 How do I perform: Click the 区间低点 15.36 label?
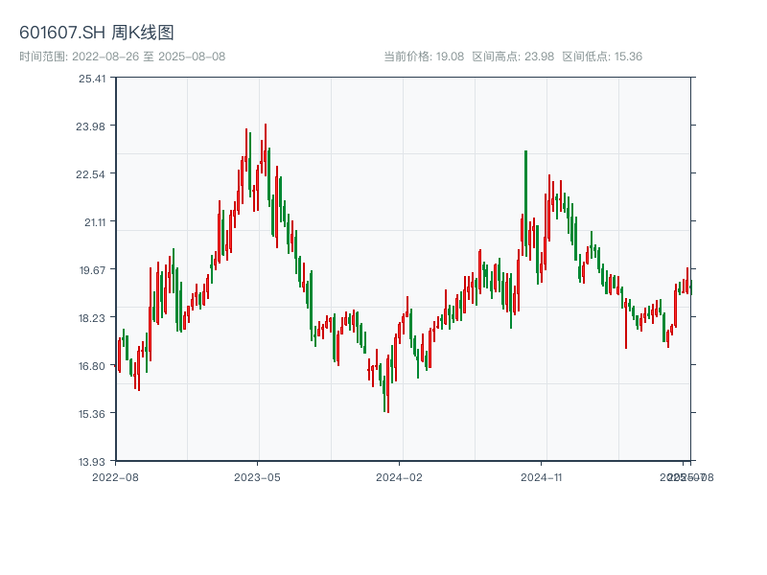pos(602,57)
